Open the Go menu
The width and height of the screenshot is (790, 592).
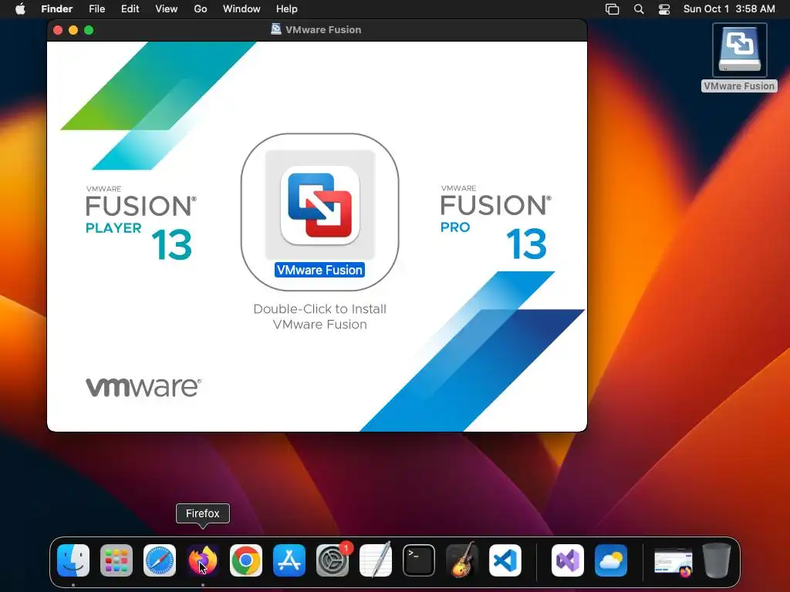201,9
